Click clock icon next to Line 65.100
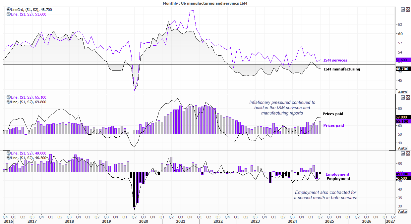 (x=8, y=97)
